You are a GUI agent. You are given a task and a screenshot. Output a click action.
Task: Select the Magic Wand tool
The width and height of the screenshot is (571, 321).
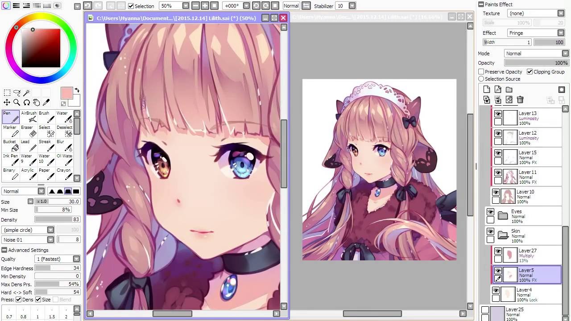27,93
